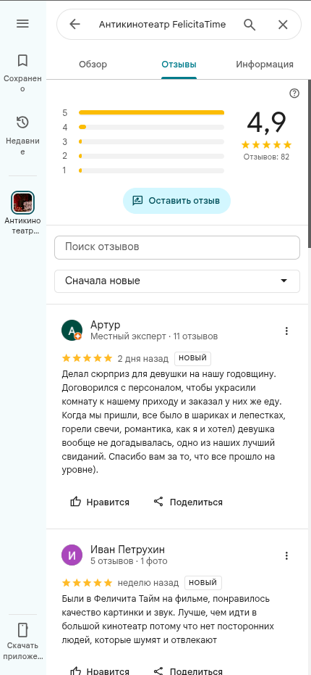This screenshot has width=311, height=675.
Task: Switch to the Отзывы tab
Action: pos(179,65)
